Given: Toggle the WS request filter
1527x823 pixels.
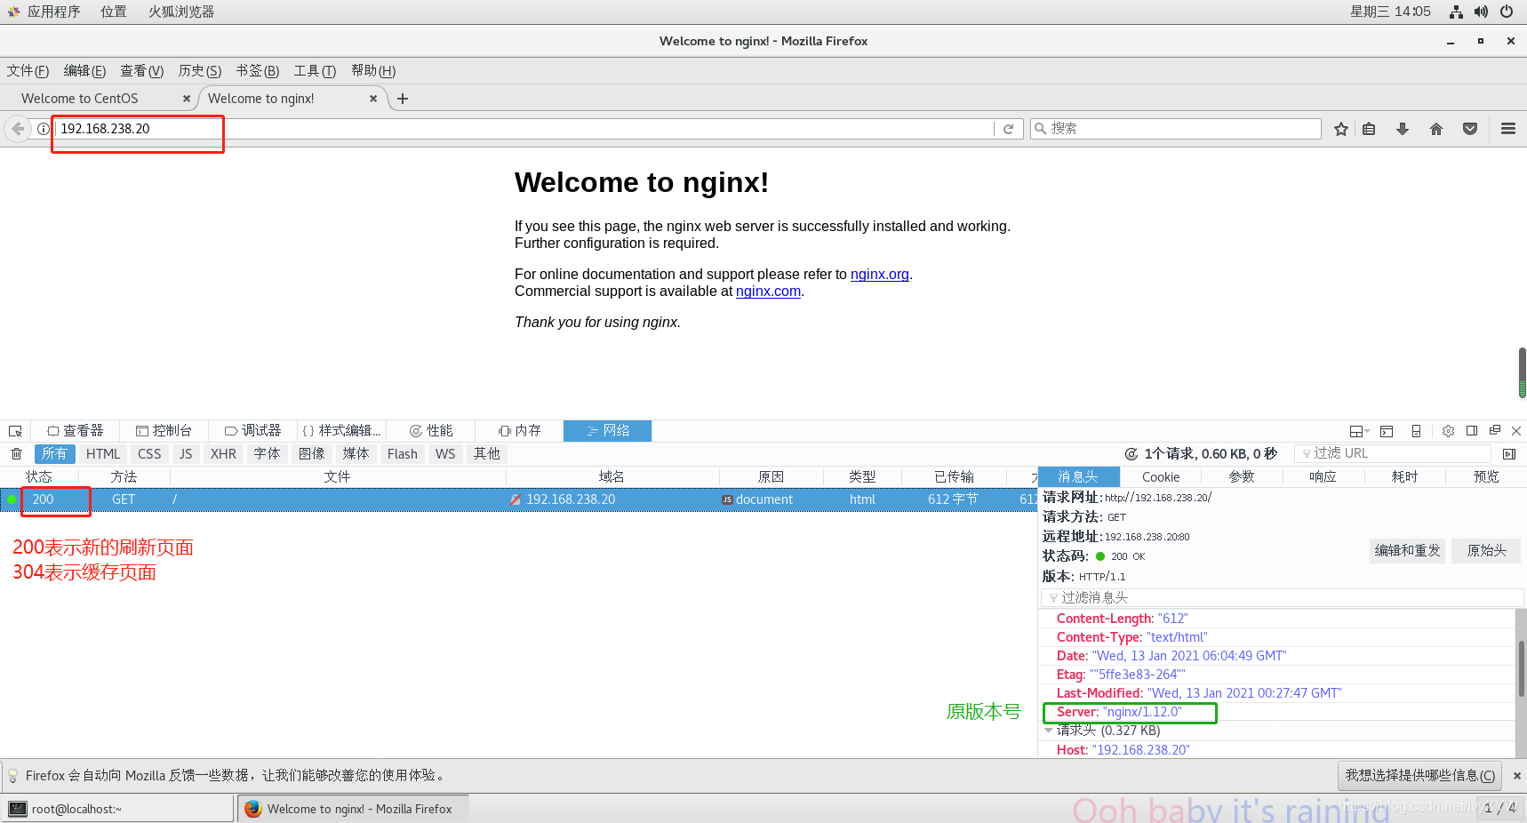Looking at the screenshot, I should click(x=445, y=454).
